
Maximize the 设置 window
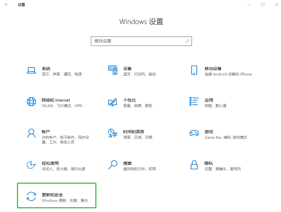tap(263, 5)
